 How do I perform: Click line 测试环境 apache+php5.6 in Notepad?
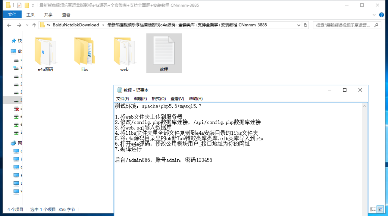(x=158, y=106)
